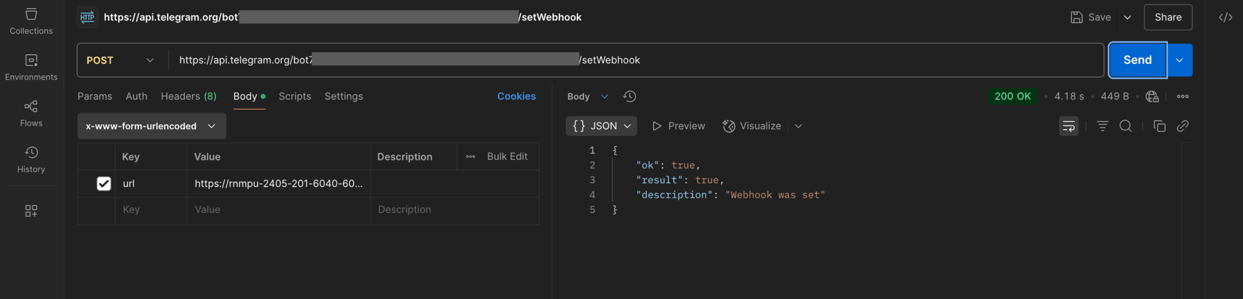The image size is (1243, 299).
Task: Open the Headers (8) tab
Action: [x=188, y=96]
